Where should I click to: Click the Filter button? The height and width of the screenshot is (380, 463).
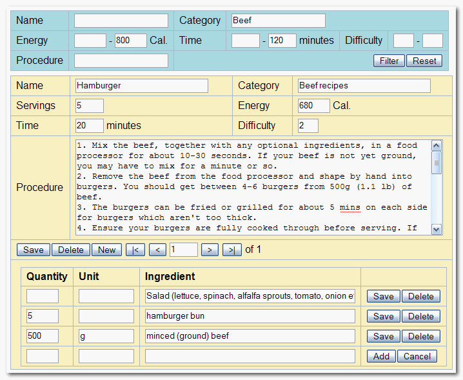389,61
